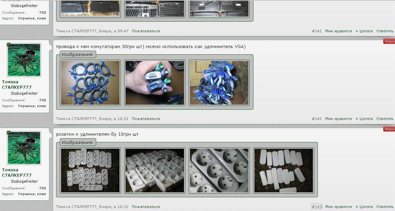Click timestamp Вчера, в 10:21
395x211 pixels.
coord(114,119)
